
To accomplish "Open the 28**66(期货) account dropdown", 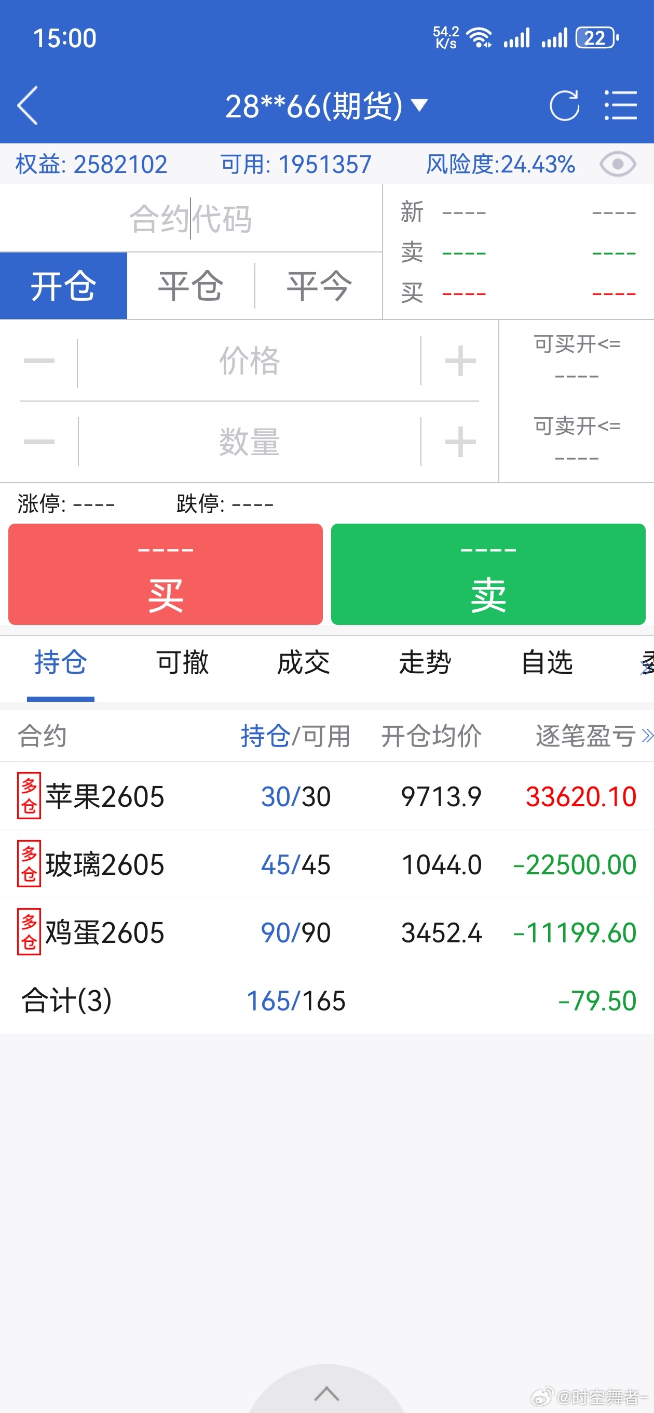I will pos(326,105).
